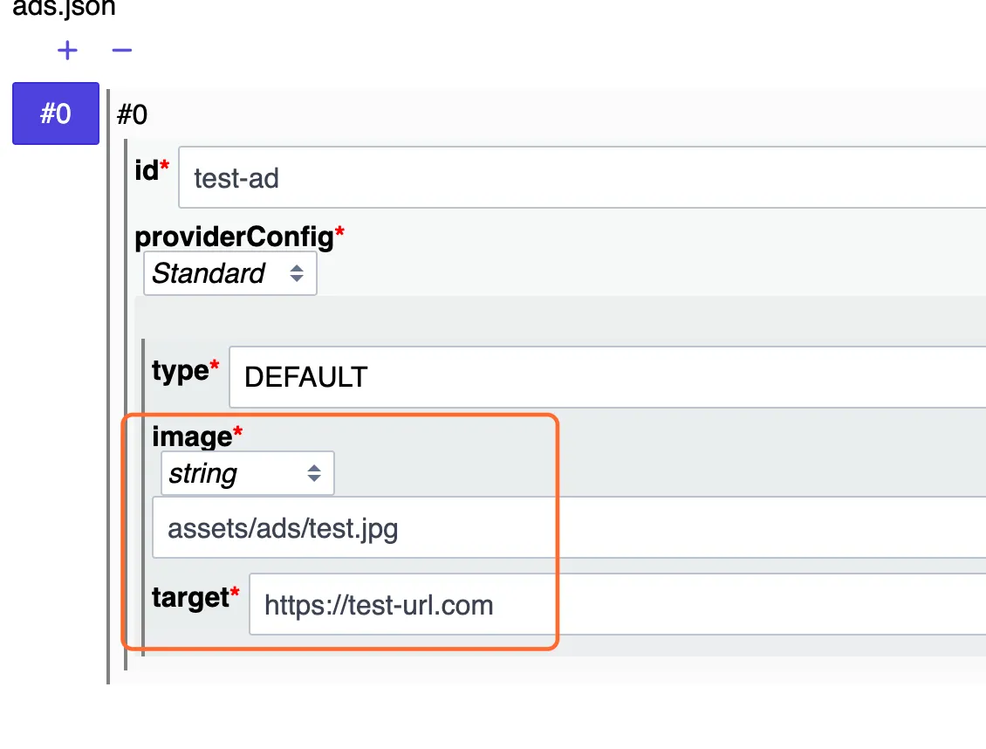Screen dimensions: 986x749
Task: Open the Standard providerConfig dropdown
Action: point(230,273)
